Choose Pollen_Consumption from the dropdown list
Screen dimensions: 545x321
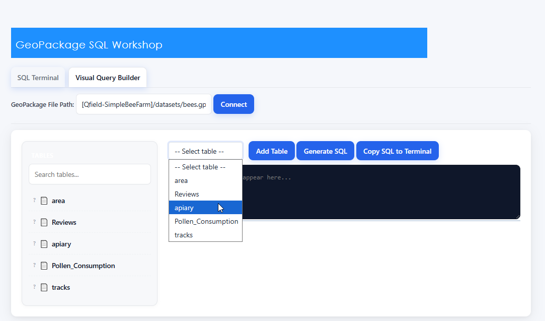coord(205,221)
